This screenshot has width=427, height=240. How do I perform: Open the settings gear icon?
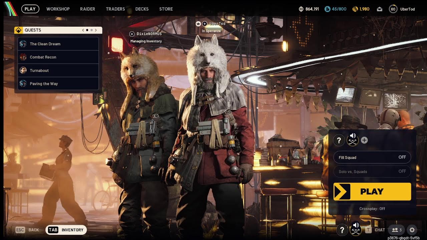coord(412,230)
